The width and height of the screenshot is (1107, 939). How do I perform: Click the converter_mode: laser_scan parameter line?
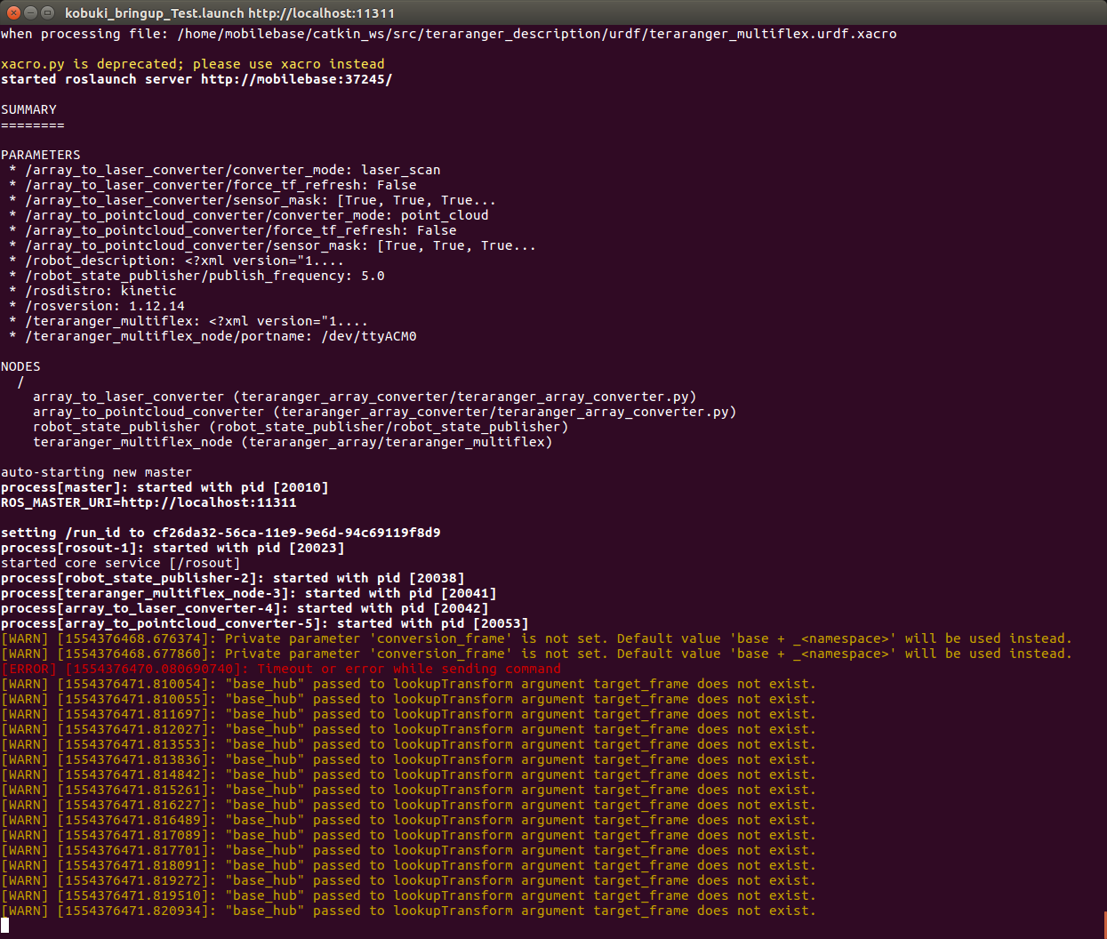pyautogui.click(x=225, y=170)
